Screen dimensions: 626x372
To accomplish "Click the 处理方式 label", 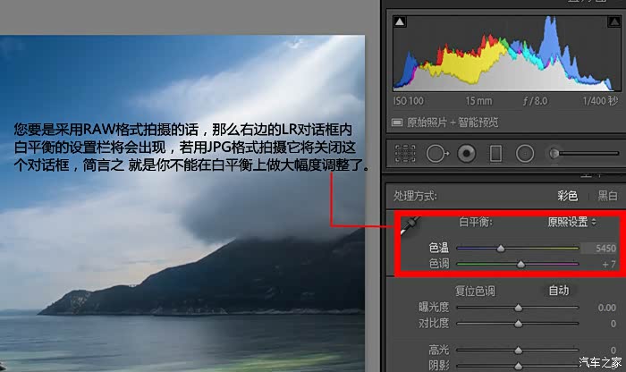I will (415, 196).
